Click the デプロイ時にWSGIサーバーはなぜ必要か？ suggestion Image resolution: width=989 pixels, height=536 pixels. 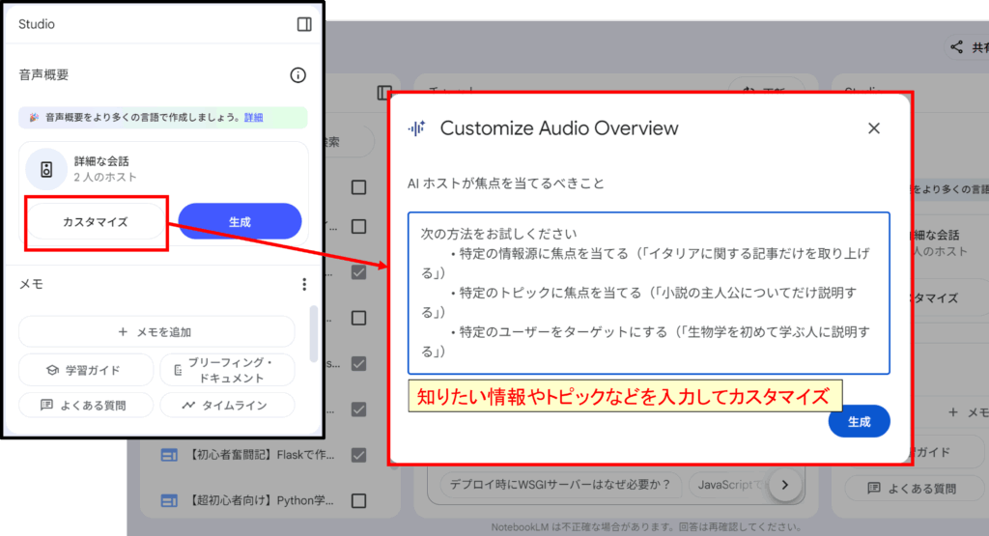560,484
